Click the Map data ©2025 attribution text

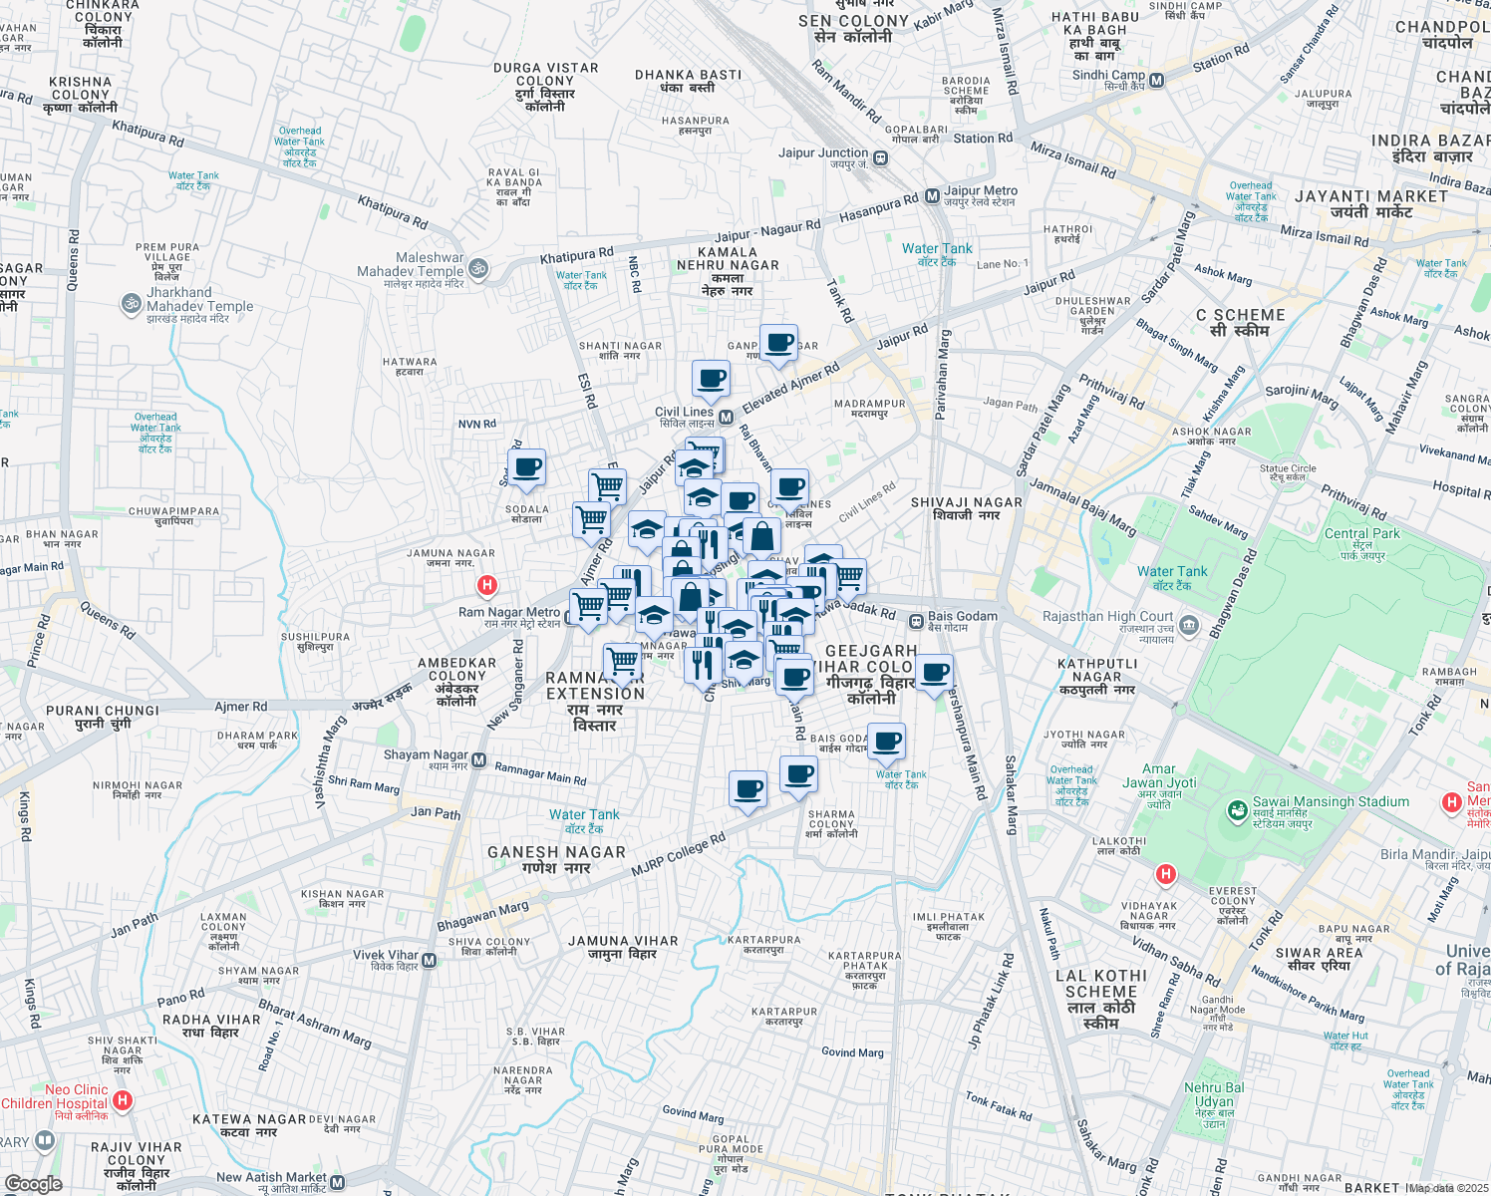pyautogui.click(x=1448, y=1188)
